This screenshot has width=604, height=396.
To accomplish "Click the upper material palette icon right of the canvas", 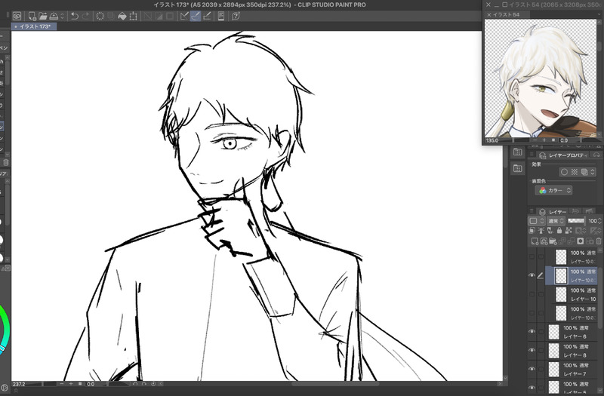I will [x=517, y=152].
